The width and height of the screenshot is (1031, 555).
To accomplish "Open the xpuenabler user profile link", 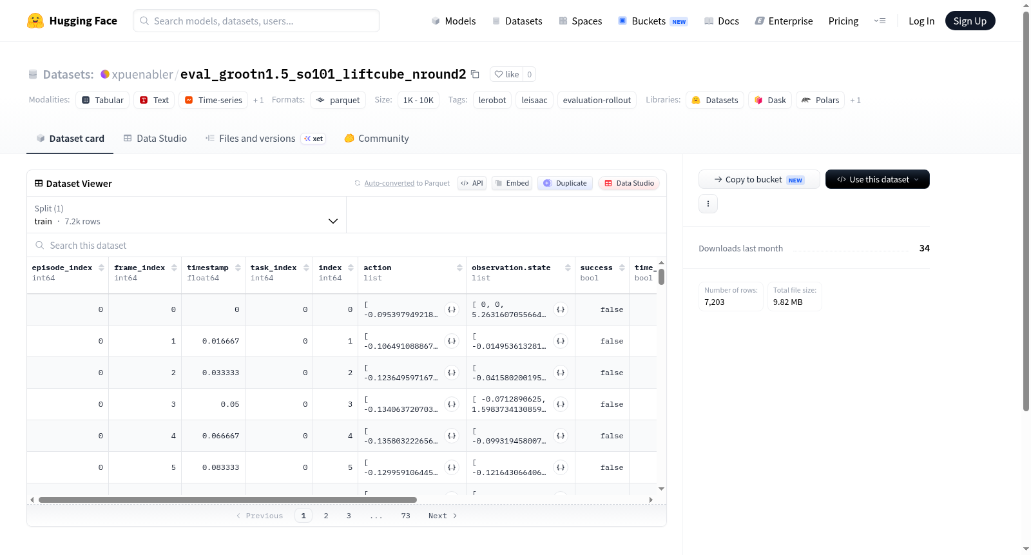I will tap(142, 74).
